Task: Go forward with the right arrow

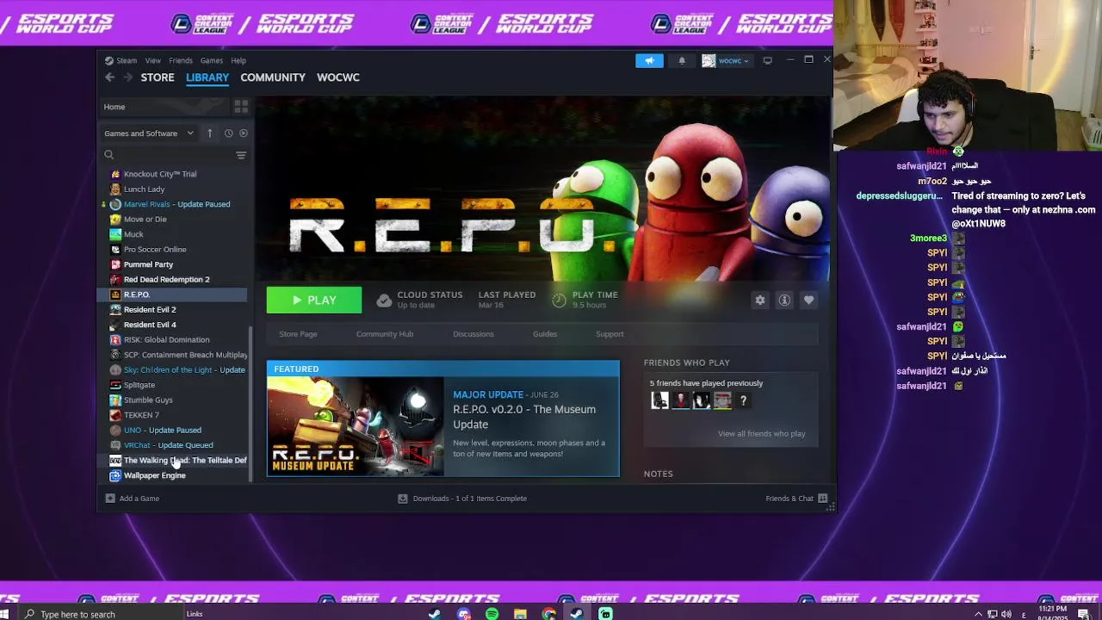Action: pos(127,77)
